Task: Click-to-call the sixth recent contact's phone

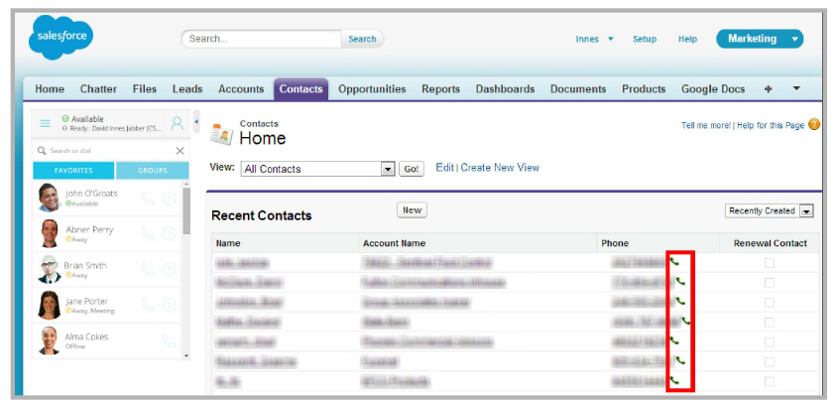Action: pyautogui.click(x=680, y=360)
